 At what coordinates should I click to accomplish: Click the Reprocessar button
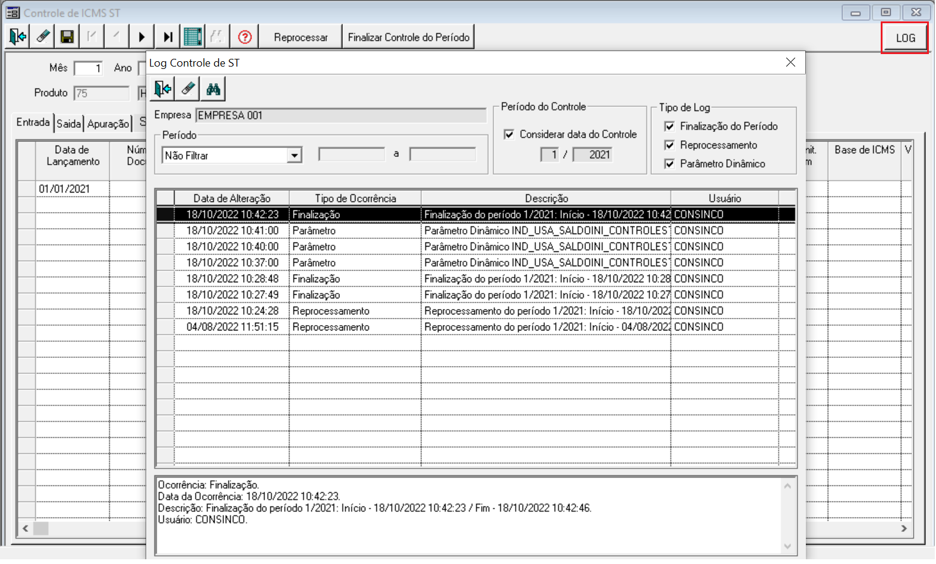301,37
